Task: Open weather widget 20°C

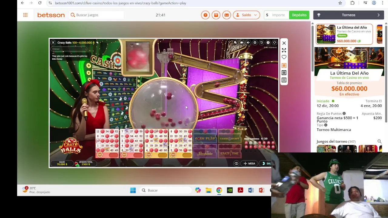Action: (36, 190)
